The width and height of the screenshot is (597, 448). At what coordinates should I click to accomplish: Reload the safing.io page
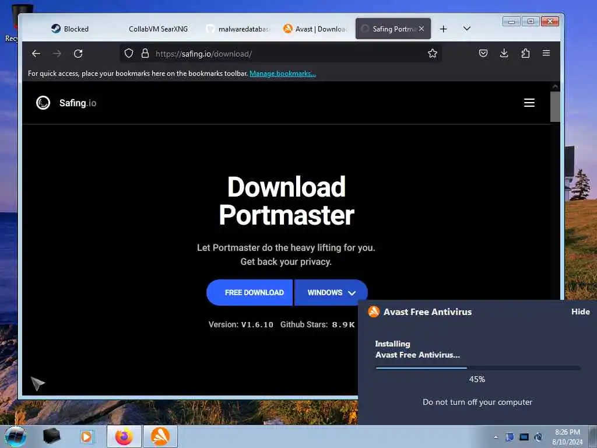78,54
